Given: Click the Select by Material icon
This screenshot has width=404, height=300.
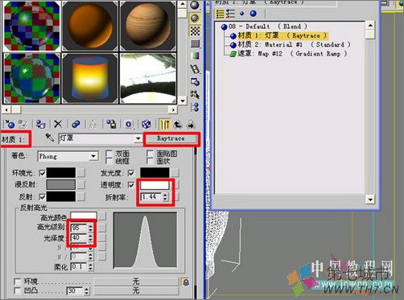Looking at the screenshot, I should tap(195, 94).
